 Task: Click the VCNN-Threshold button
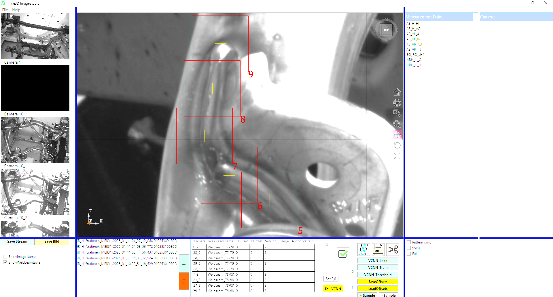click(x=378, y=275)
